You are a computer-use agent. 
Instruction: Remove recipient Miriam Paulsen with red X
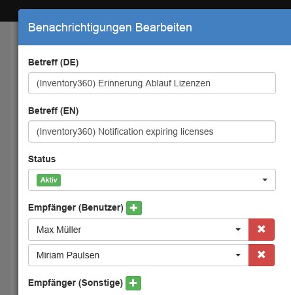262,255
